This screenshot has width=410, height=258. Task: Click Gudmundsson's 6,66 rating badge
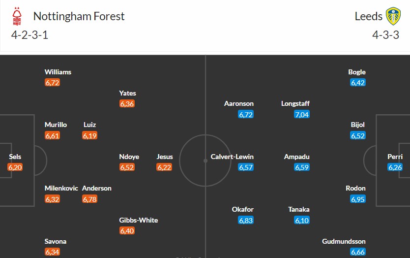(x=357, y=252)
